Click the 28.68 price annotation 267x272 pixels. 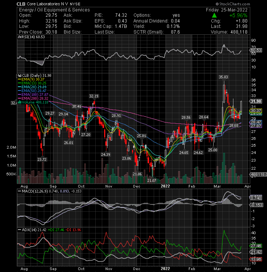234,126
